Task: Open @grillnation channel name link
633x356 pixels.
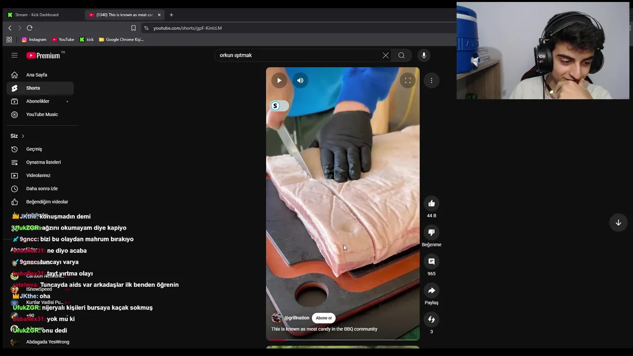Action: click(x=297, y=318)
